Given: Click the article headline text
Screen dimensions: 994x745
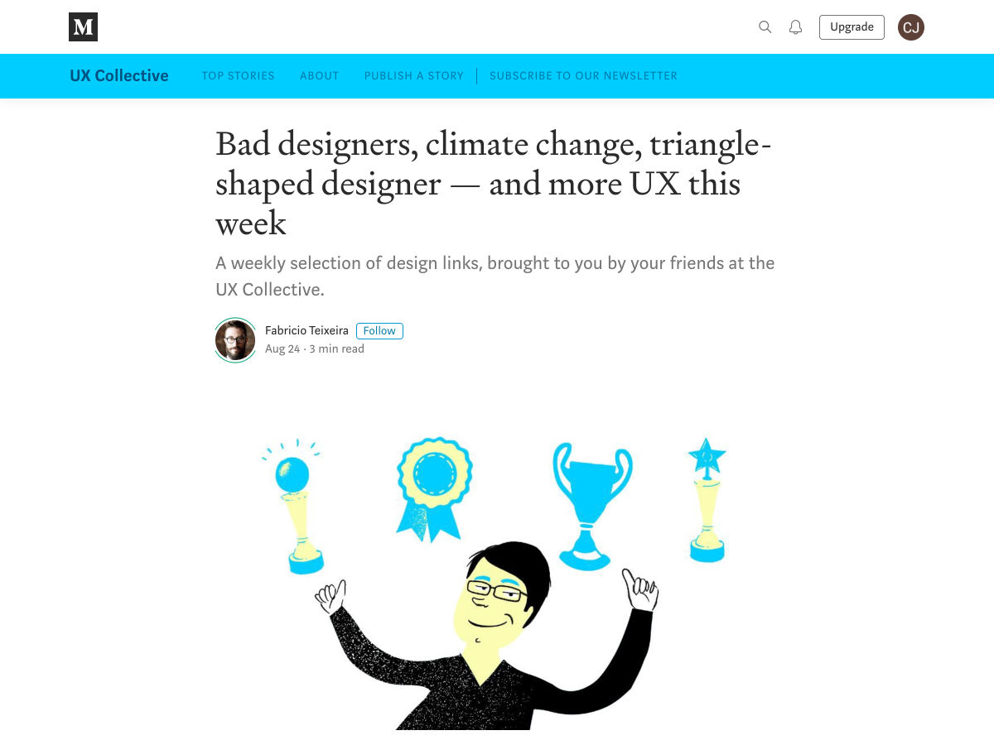Looking at the screenshot, I should [494, 184].
